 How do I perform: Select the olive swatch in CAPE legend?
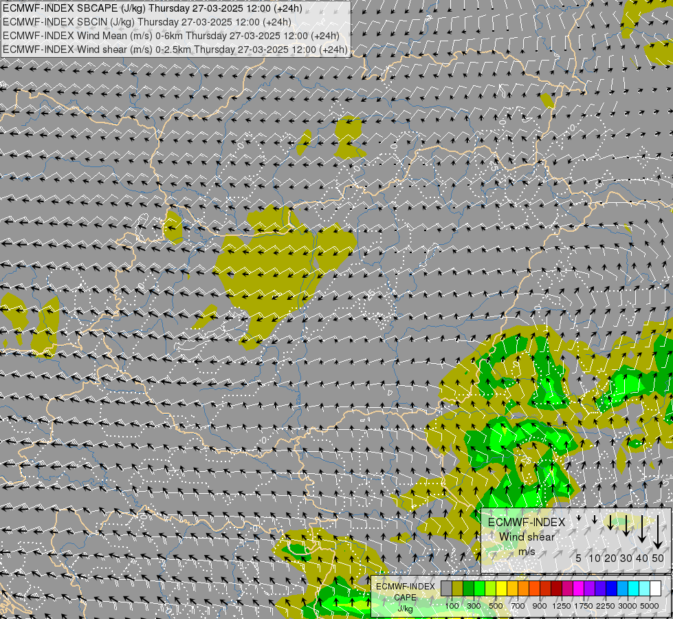pos(458,588)
